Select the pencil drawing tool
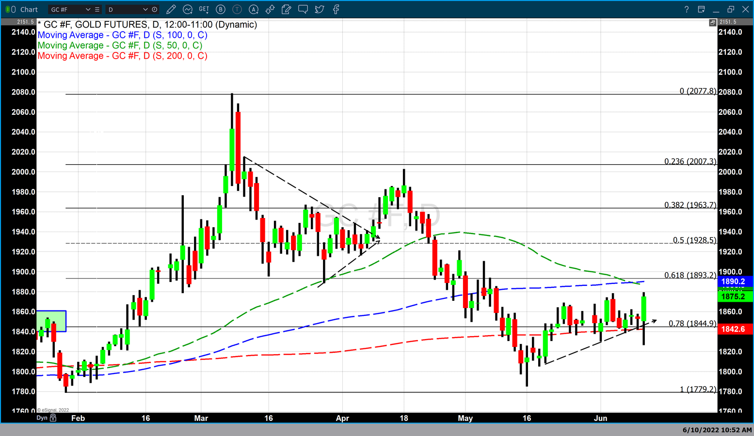Screen dimensions: 754x436 [x=171, y=9]
